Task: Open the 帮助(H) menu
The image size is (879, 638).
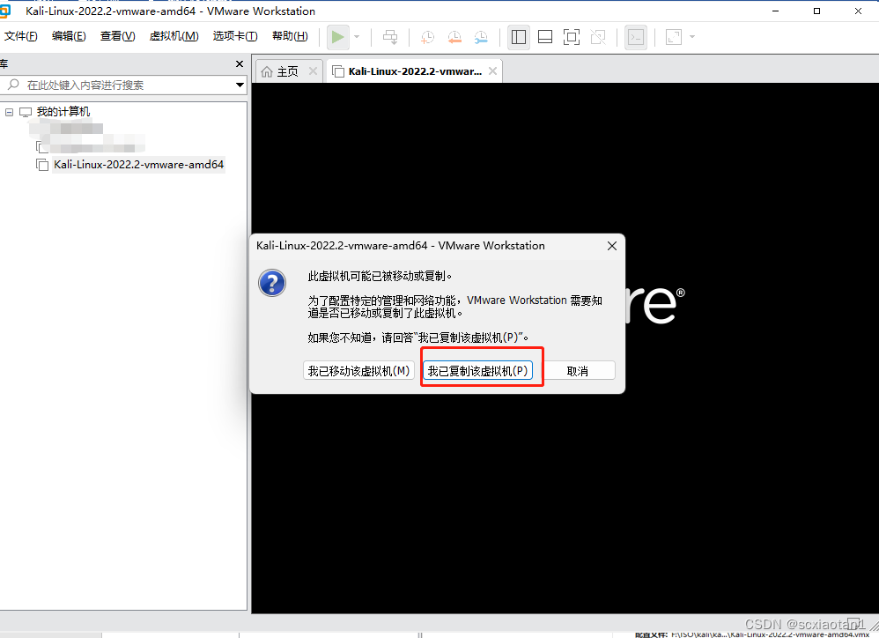Action: click(290, 36)
